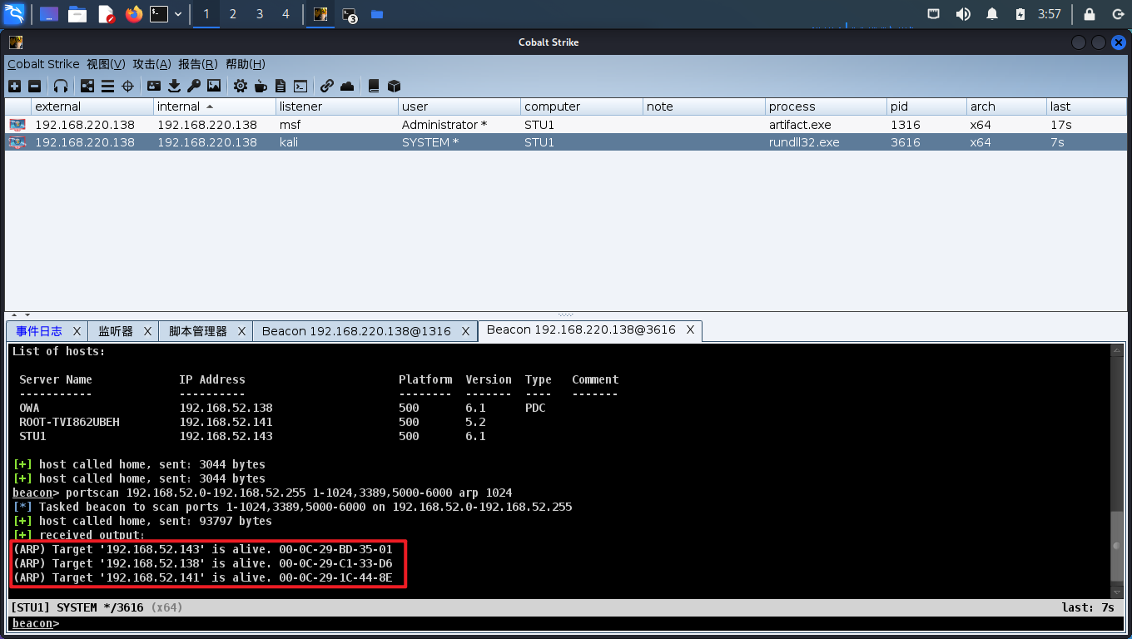Click the terminal icon for Scripted Web Delivery
The height and width of the screenshot is (639, 1132).
tap(300, 86)
